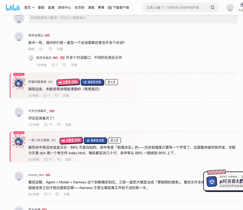This screenshot has height=210, width=243.
Task: Open 一条人机大肥鱼 avatar
Action: tap(19, 141)
